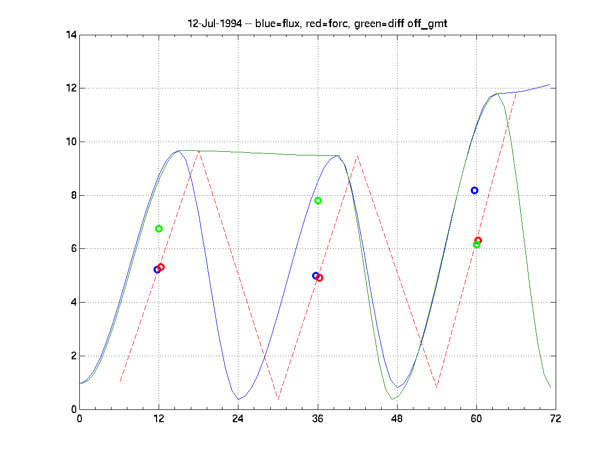Click the red circle marker near x=36
The width and height of the screenshot is (614, 460).
click(320, 278)
